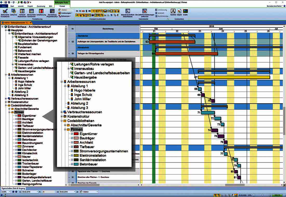Align data table Zentriert
Viewport: 286px width, 197px height.
pos(160,13)
